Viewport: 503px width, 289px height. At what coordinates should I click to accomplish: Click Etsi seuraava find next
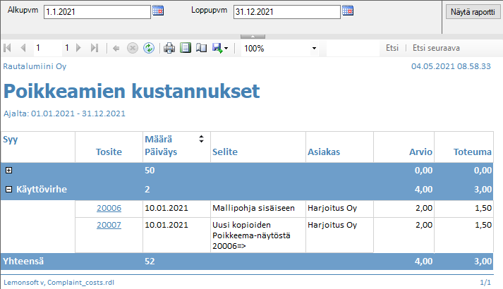tap(436, 48)
